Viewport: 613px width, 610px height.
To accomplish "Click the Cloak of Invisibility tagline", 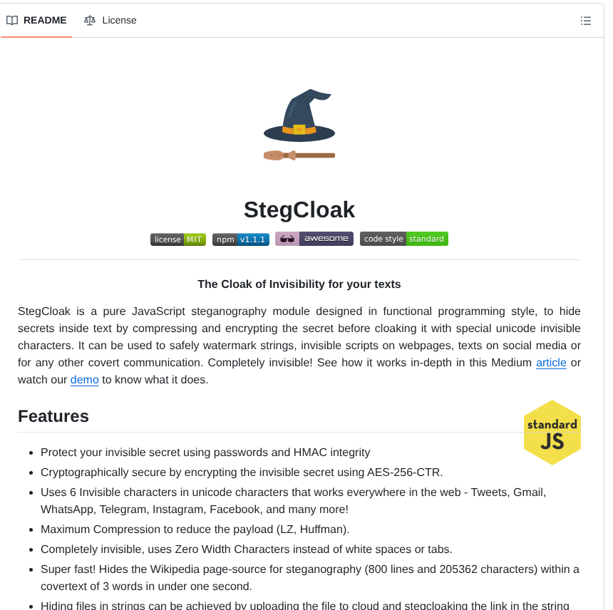I will click(299, 284).
